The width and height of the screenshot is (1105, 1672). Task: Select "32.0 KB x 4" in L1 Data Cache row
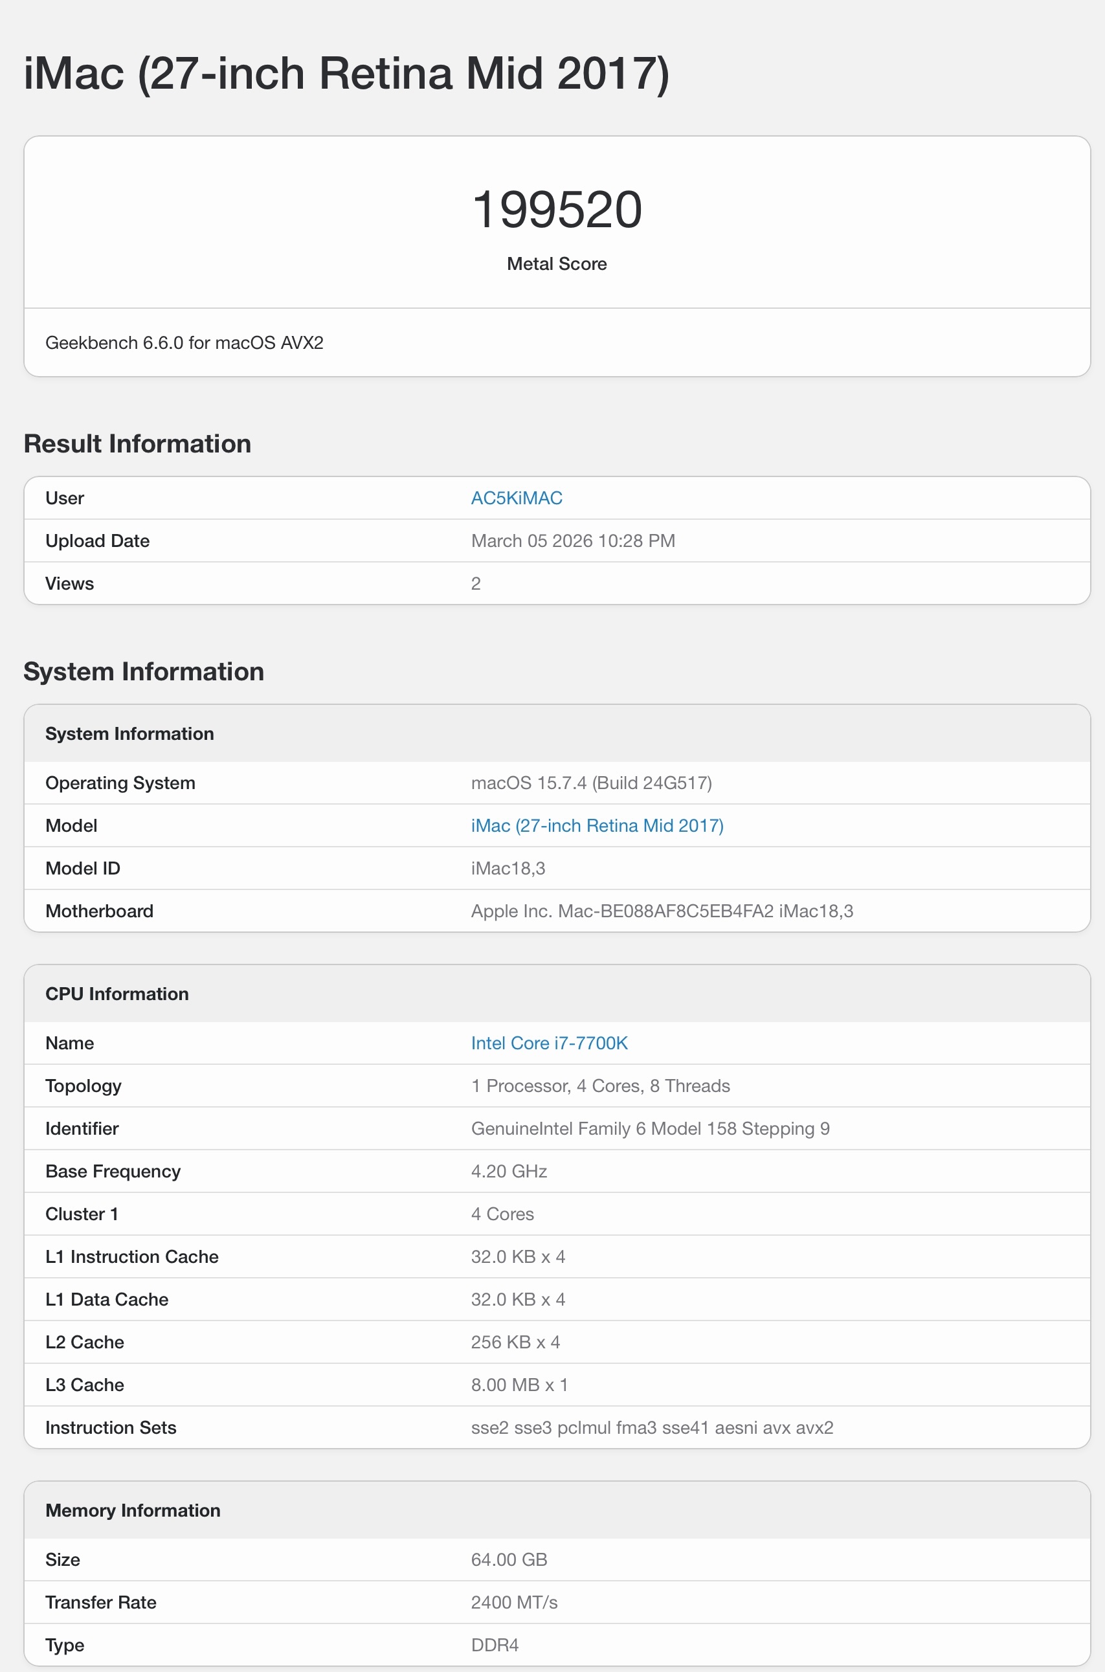pyautogui.click(x=518, y=1299)
